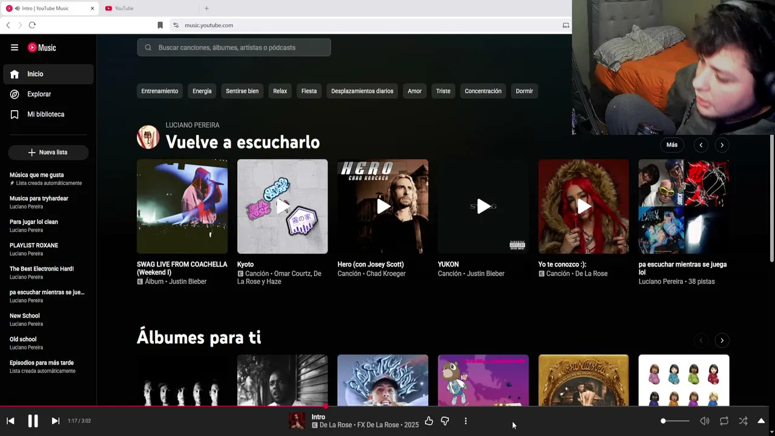The image size is (775, 436).
Task: Select the Fiesta mood chip
Action: point(309,91)
